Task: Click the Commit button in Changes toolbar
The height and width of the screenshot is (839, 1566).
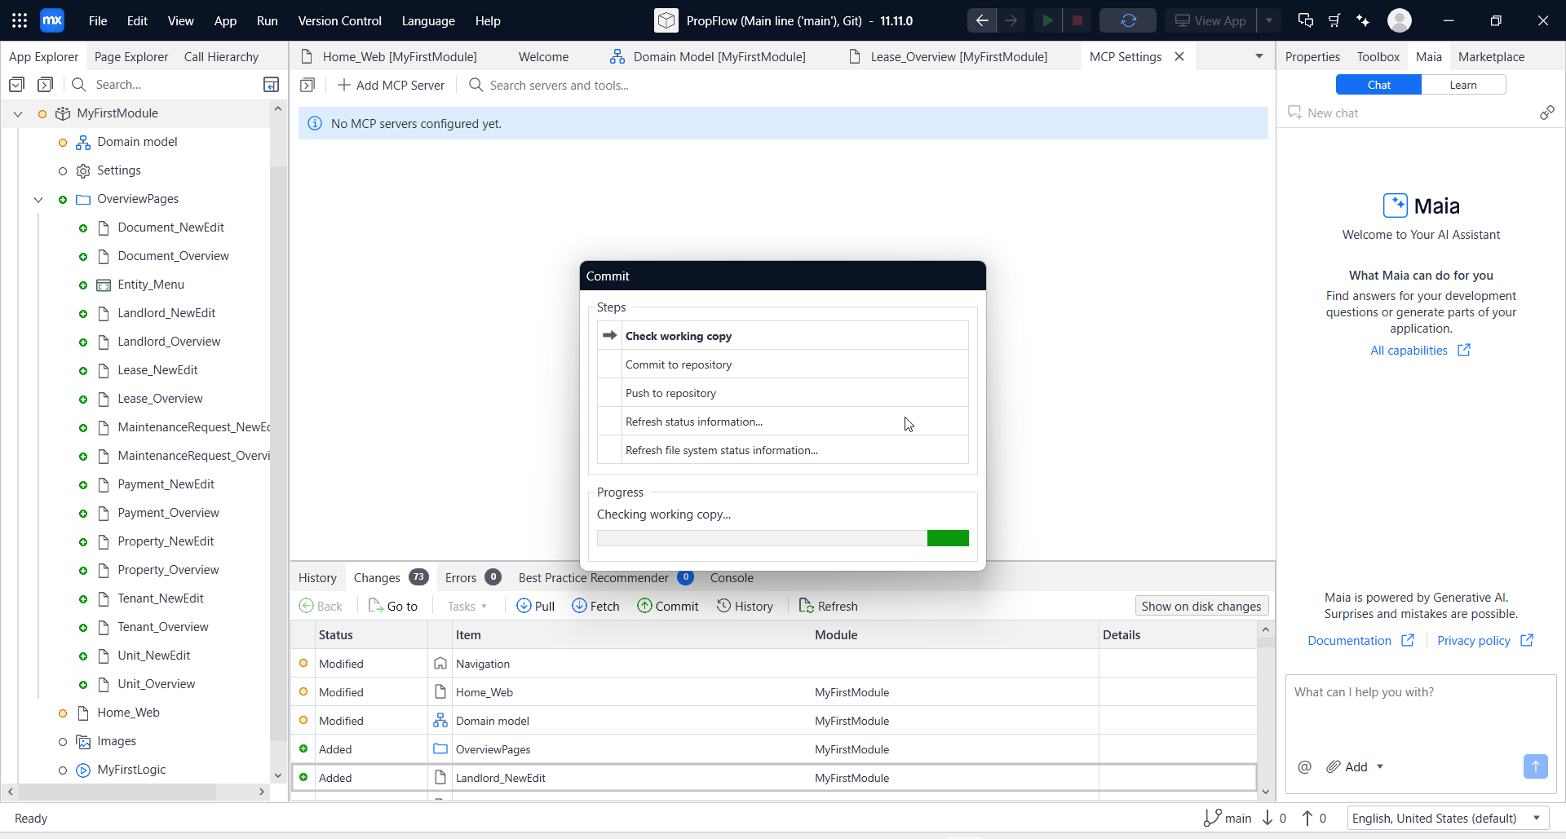Action: [668, 606]
